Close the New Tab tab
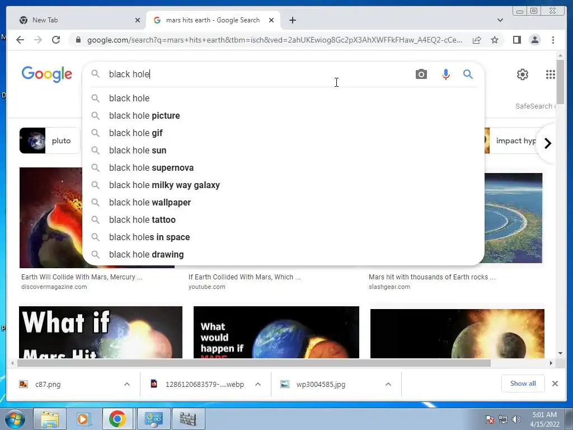 138,20
